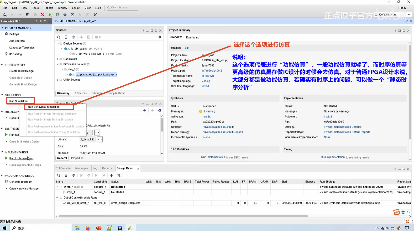Open File Explorer from the taskbar

[x=77, y=228]
